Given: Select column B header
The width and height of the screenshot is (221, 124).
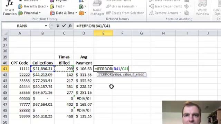Looking at the screenshot, I should pos(42,33).
